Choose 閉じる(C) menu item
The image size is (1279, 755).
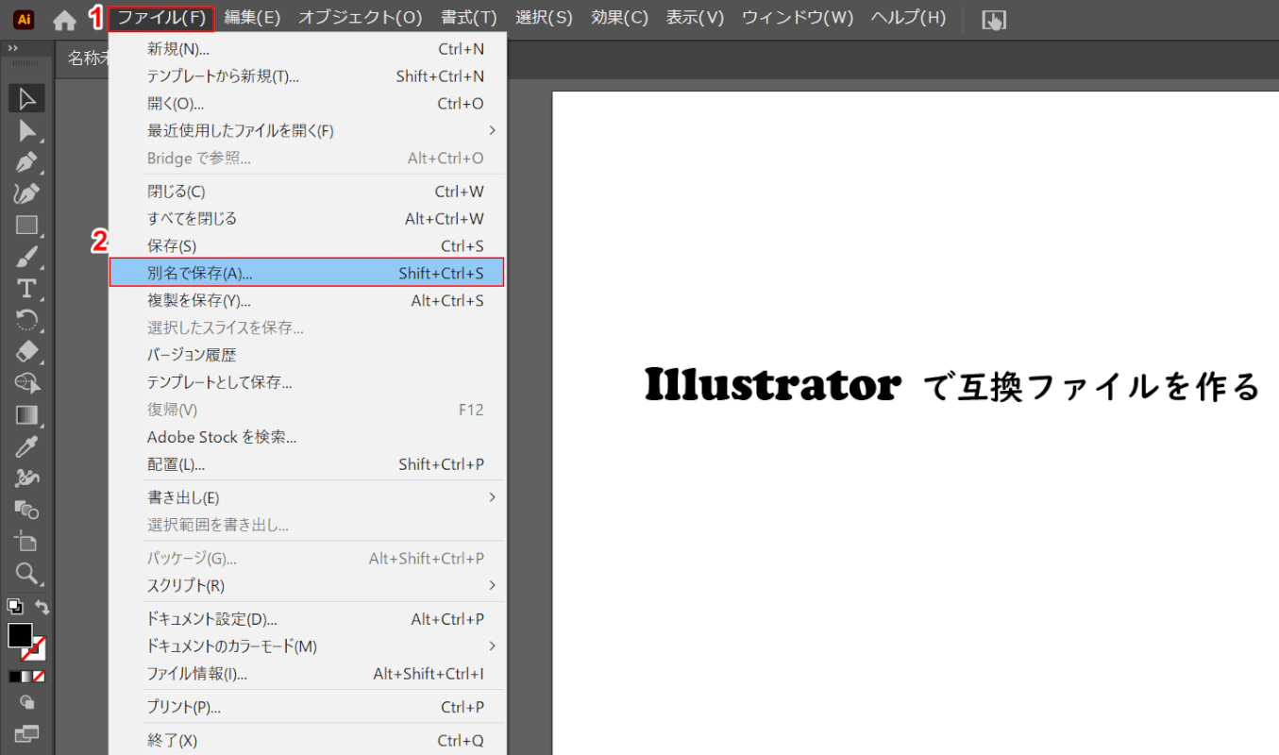pyautogui.click(x=307, y=192)
